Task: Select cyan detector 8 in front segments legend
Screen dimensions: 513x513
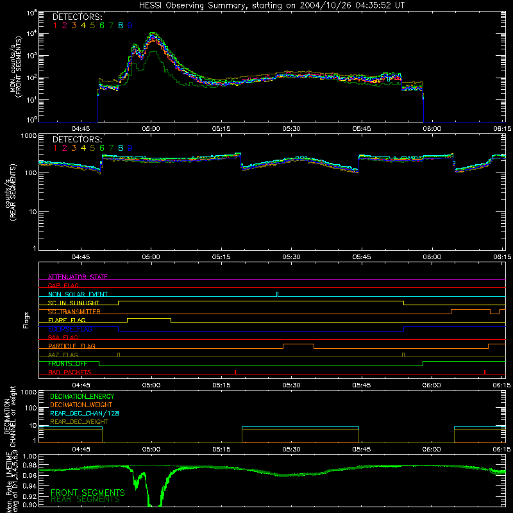Action: click(121, 25)
